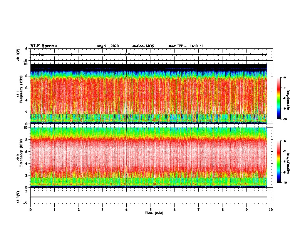
Task: Click the time axis tick label "6"
Action: 175,210
